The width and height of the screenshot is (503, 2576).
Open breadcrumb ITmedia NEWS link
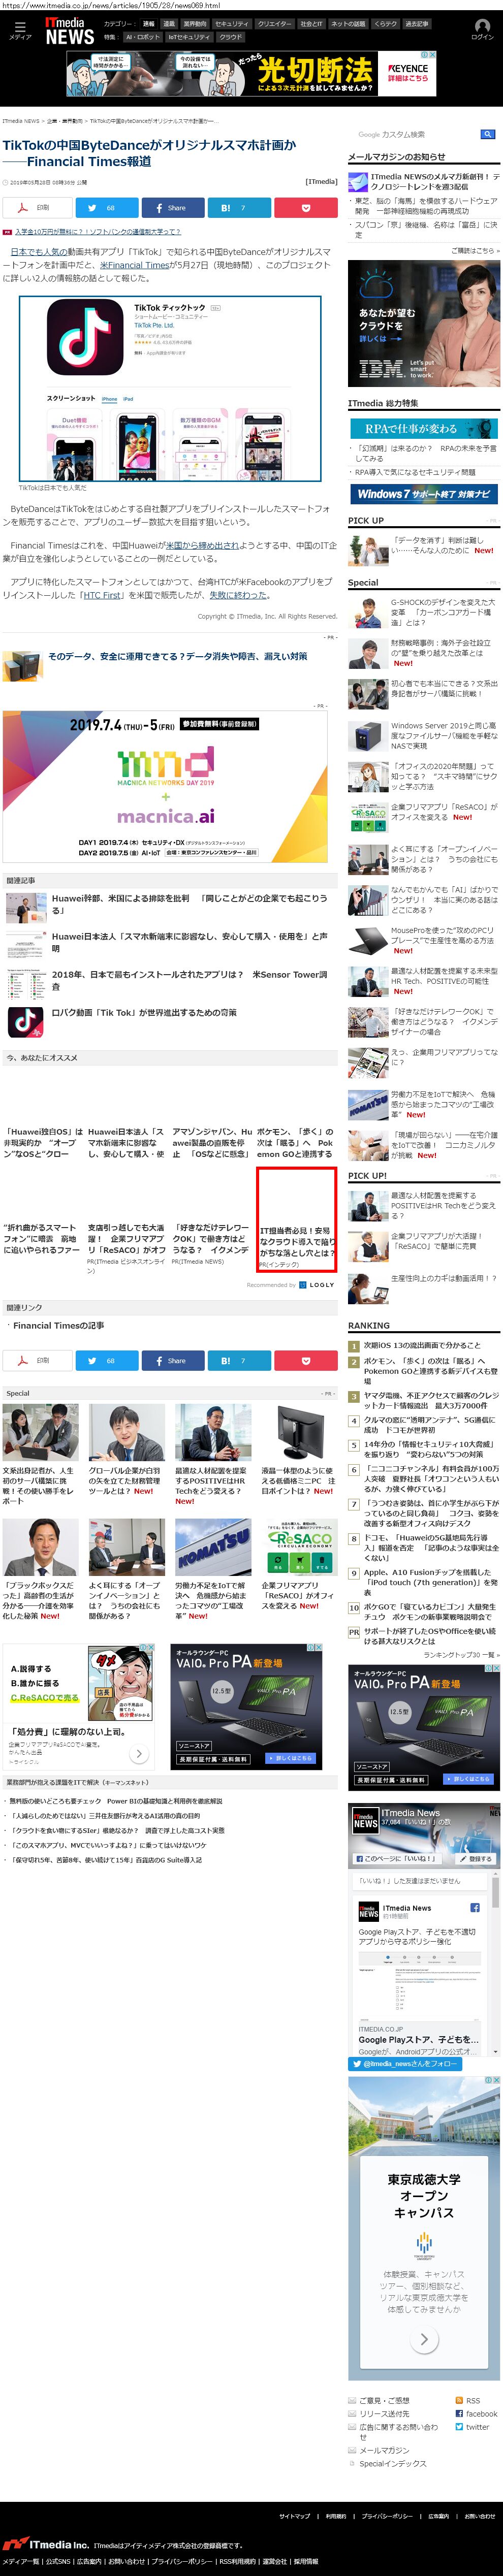pos(20,121)
